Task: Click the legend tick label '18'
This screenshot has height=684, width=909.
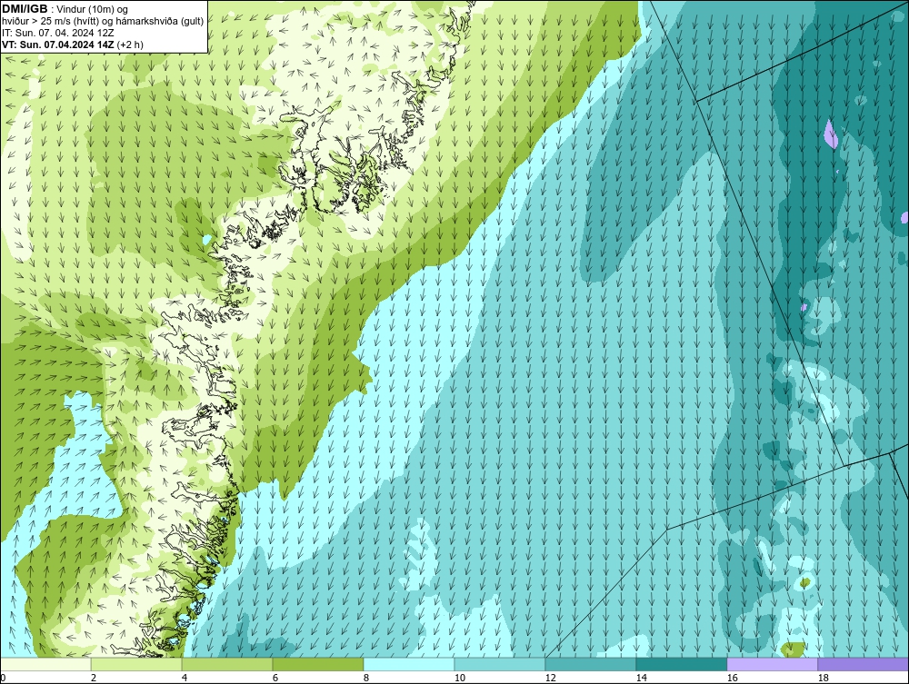Action: (823, 678)
